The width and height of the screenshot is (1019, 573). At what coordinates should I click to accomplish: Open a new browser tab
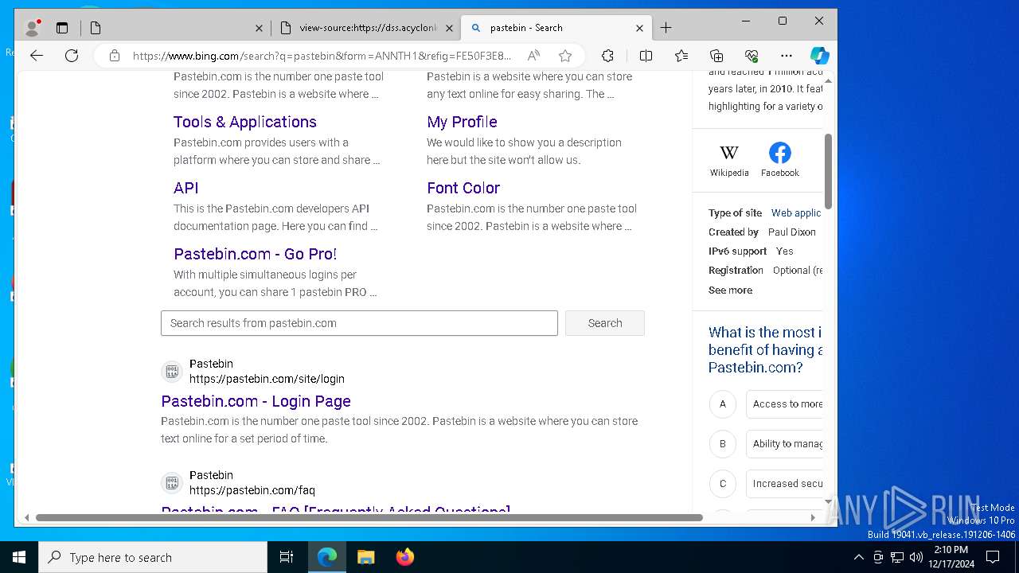(666, 28)
